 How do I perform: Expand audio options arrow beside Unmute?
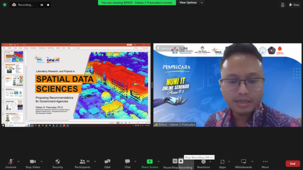pos(18,161)
